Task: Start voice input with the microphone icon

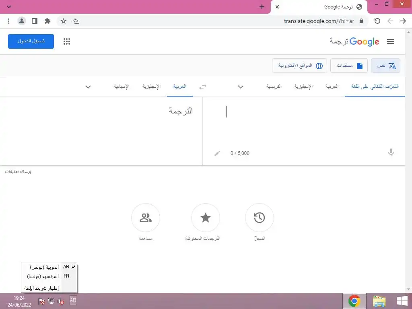Action: (391, 152)
